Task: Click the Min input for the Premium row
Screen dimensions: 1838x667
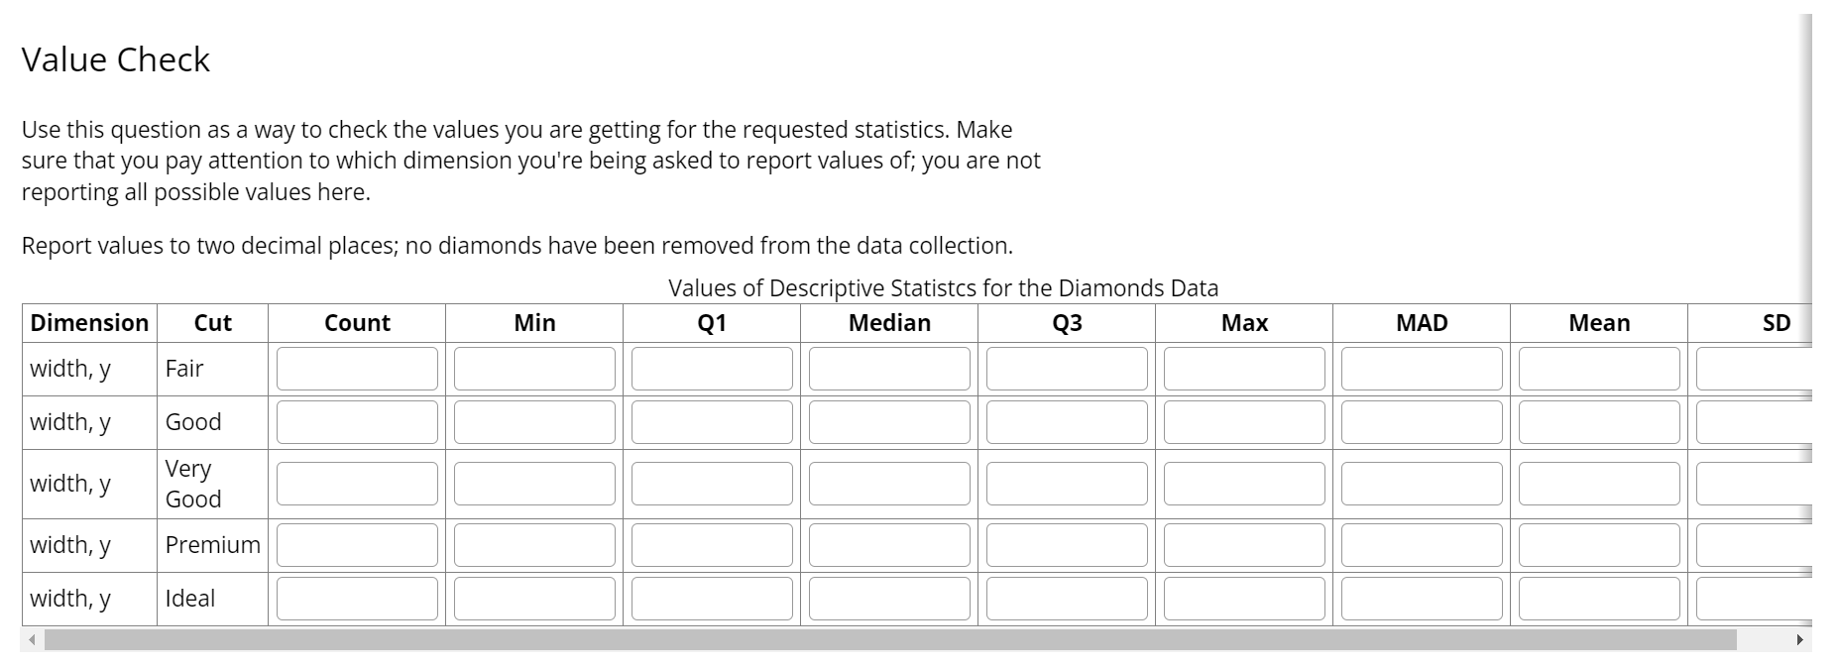Action: 534,545
